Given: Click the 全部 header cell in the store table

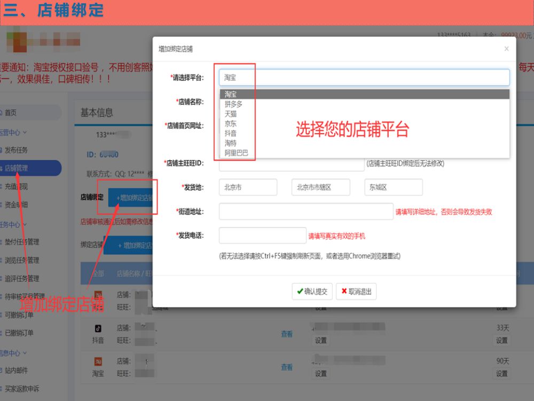Looking at the screenshot, I should tap(98, 273).
